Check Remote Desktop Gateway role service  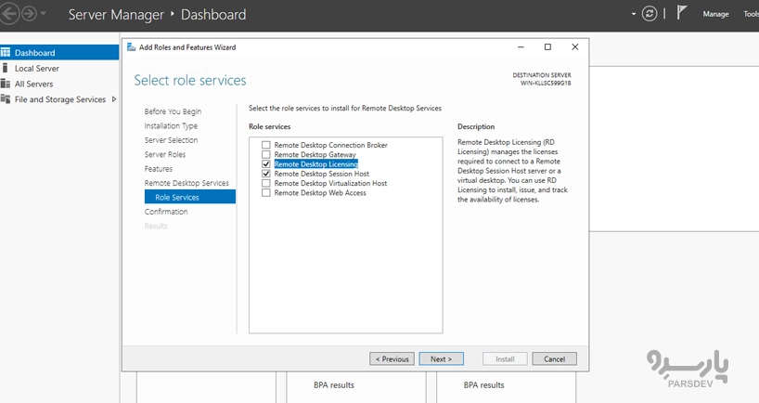click(266, 155)
